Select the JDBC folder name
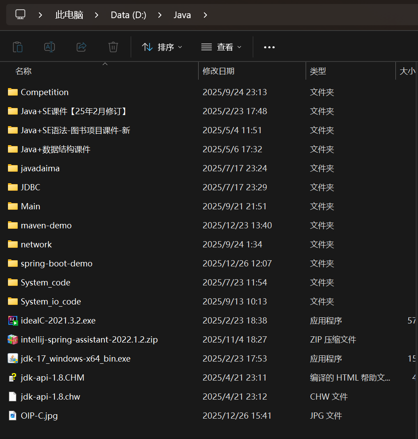The height and width of the screenshot is (439, 418). point(31,187)
